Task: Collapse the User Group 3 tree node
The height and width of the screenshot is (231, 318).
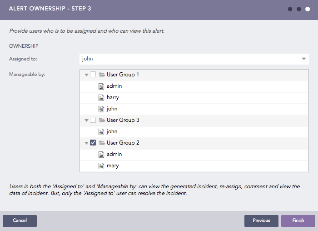Action: pos(86,121)
